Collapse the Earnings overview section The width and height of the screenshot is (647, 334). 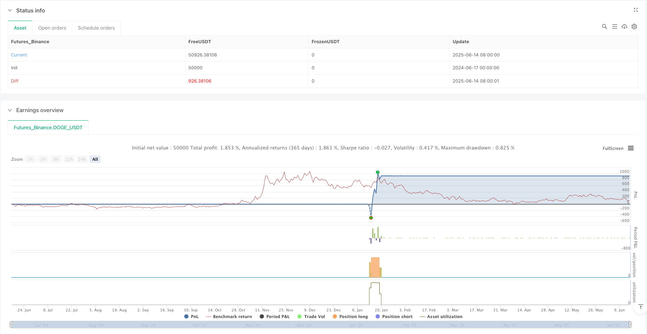tap(10, 110)
